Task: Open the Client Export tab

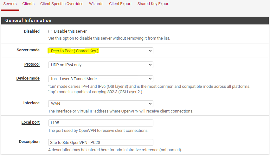Action: point(120,4)
